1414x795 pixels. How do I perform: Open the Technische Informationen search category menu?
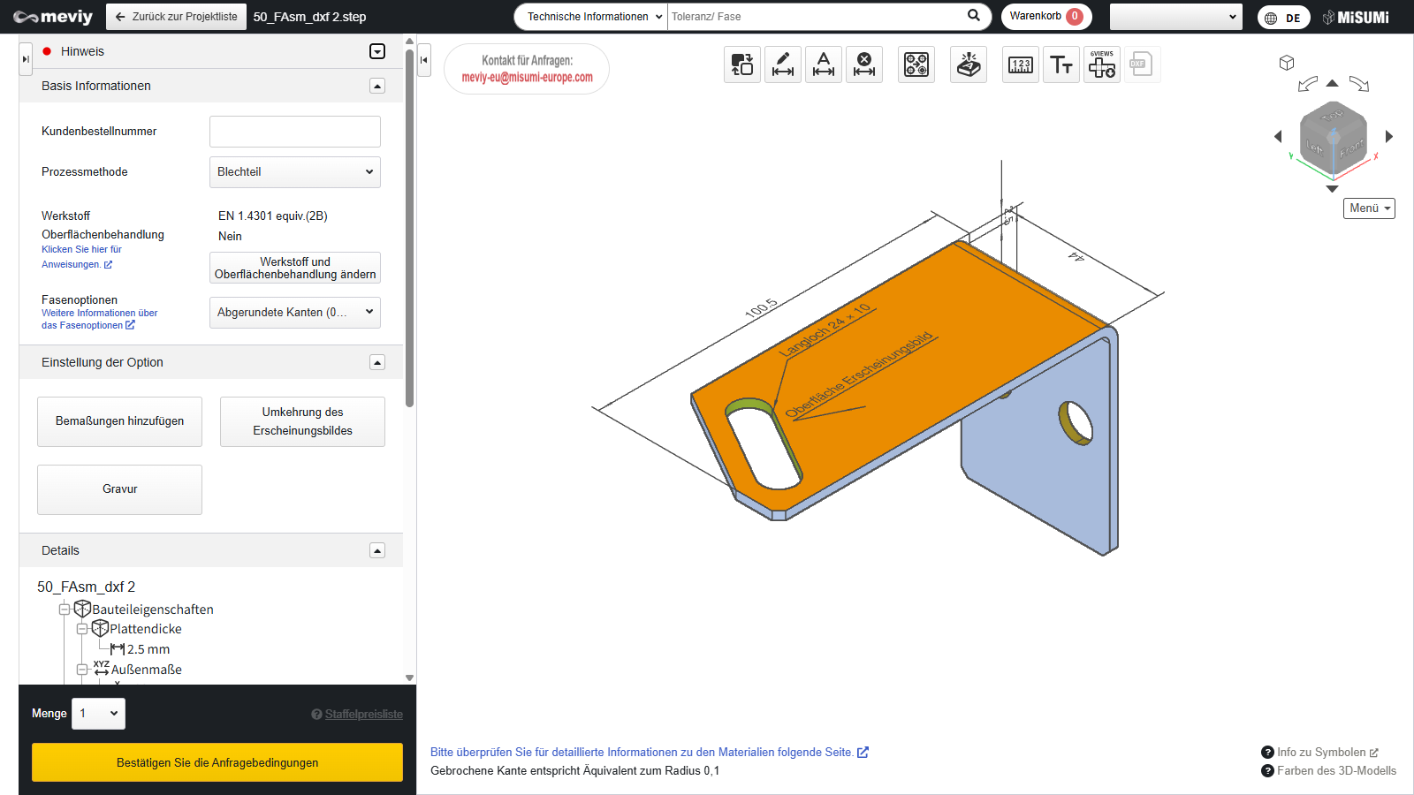pyautogui.click(x=591, y=17)
